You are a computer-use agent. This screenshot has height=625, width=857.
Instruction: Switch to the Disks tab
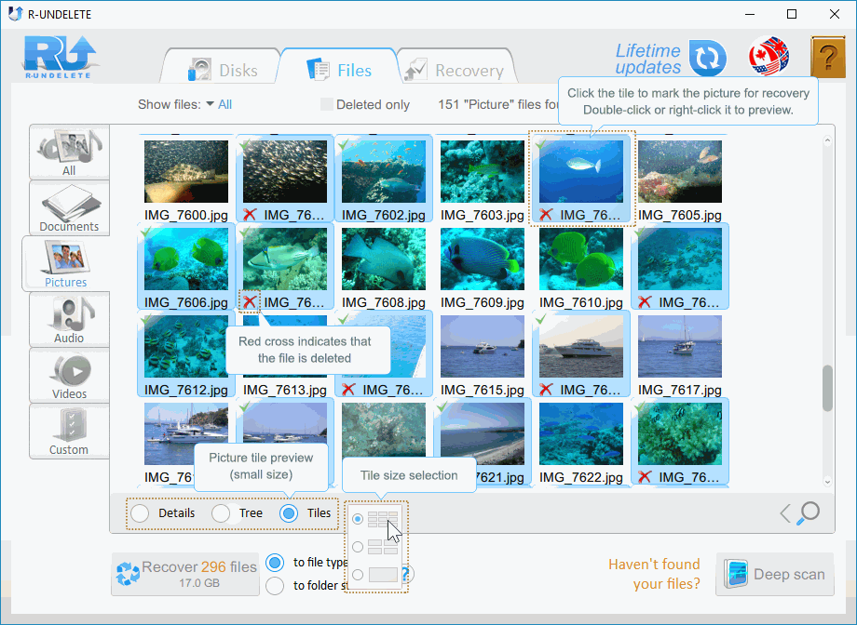[223, 71]
